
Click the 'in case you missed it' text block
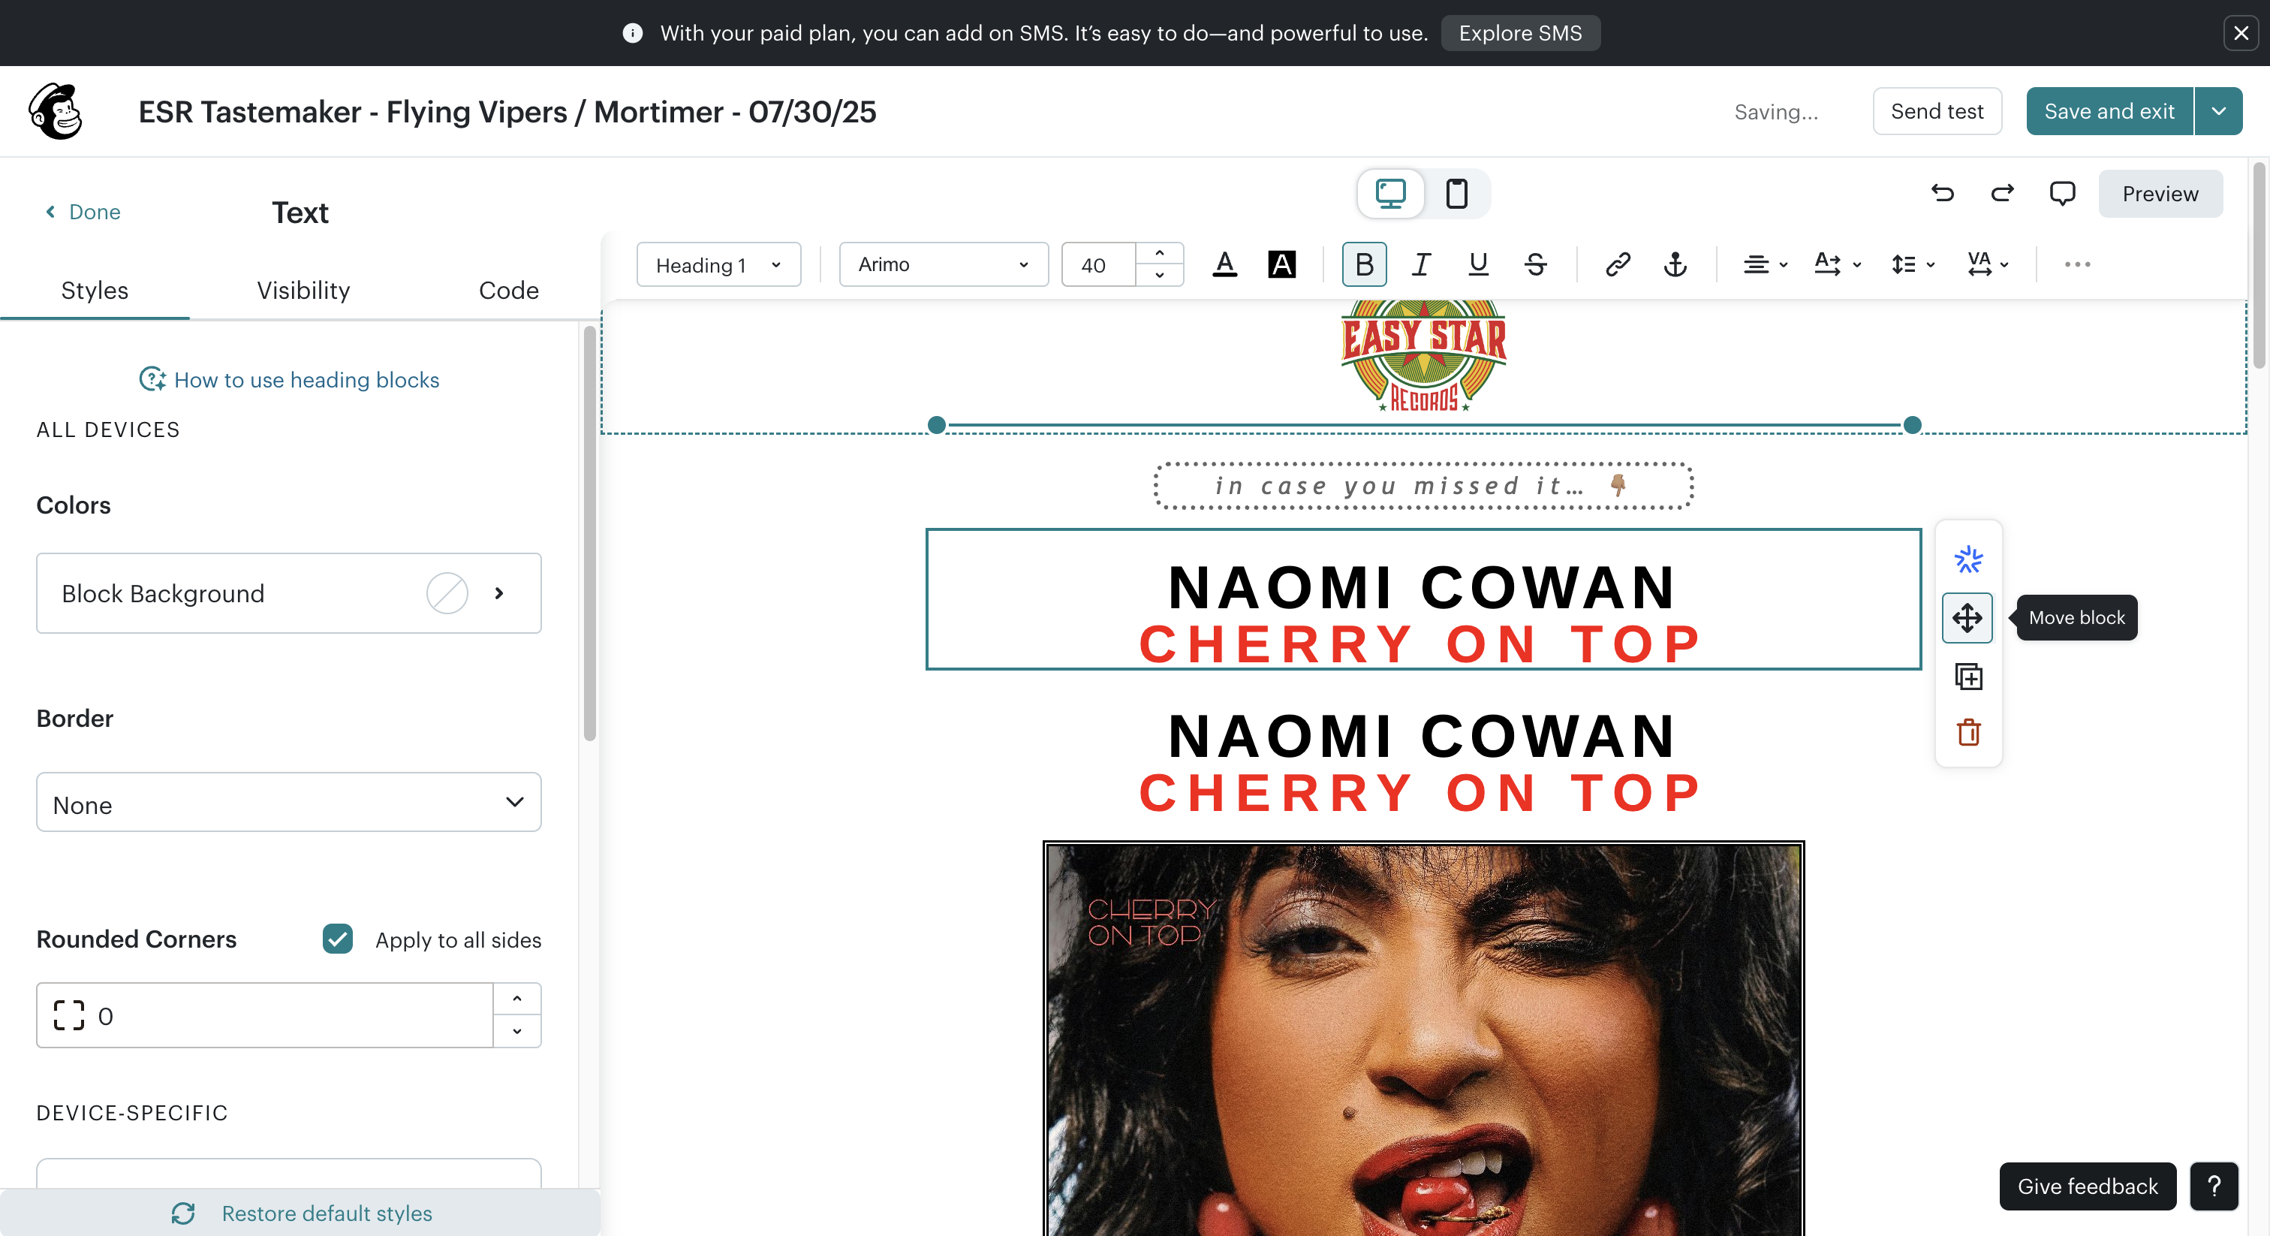pos(1424,486)
